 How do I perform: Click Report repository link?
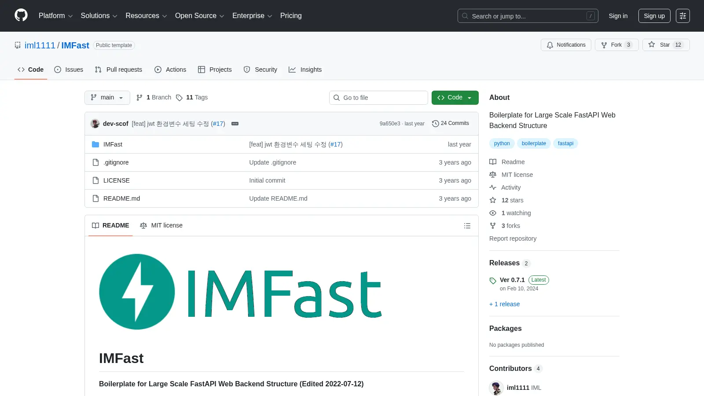[513, 238]
